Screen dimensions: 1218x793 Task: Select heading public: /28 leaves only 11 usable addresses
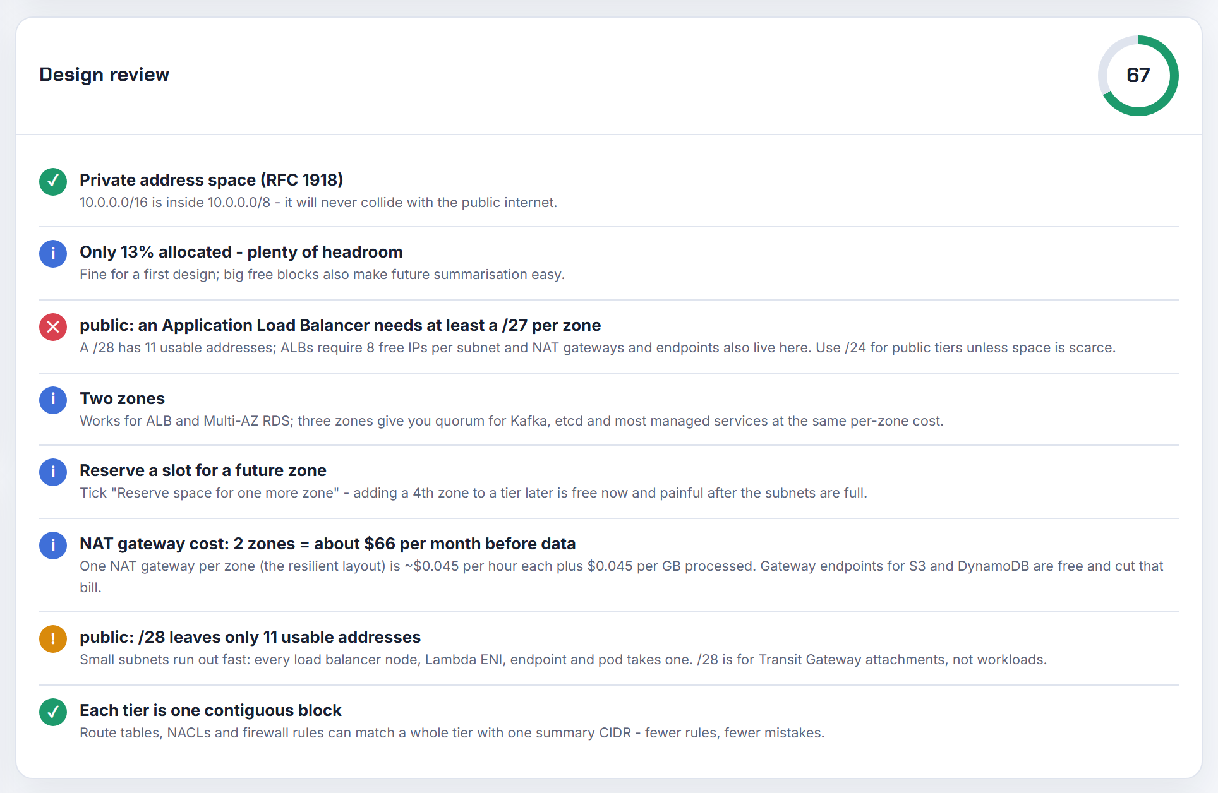250,637
